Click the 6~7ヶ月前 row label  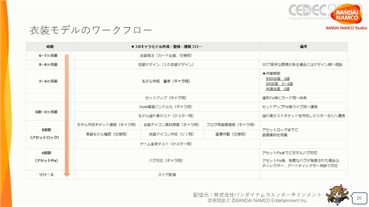pos(48,56)
